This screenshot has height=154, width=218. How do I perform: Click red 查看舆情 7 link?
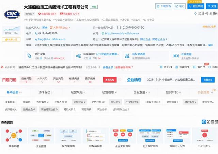124,67
